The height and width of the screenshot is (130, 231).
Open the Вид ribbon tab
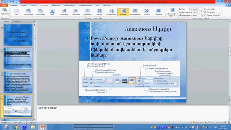pyautogui.click(x=98, y=5)
